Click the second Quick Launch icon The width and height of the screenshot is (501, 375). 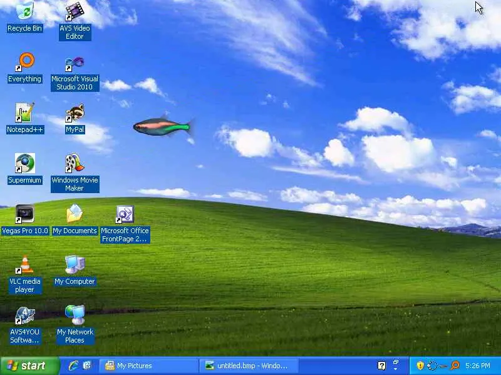87,366
